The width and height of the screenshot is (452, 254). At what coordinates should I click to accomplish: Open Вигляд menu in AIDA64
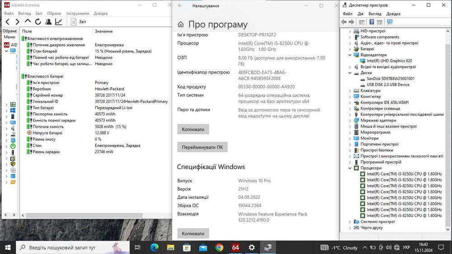24,13
